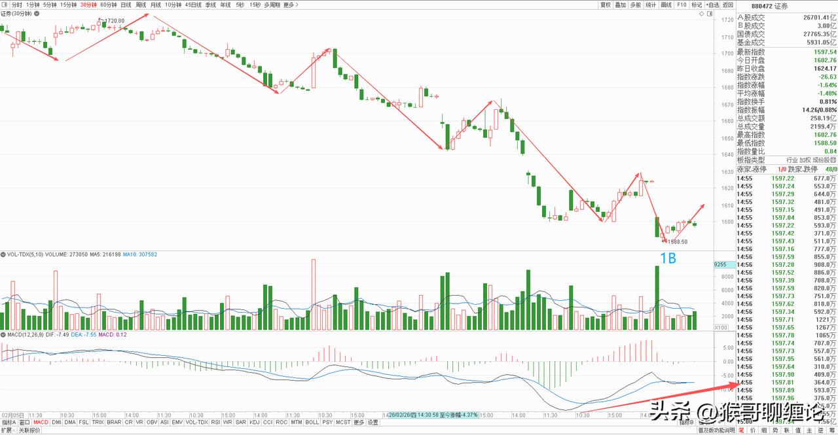Click the 指标B selector
Image resolution: width=838 pixels, height=435 pixels.
686,422
